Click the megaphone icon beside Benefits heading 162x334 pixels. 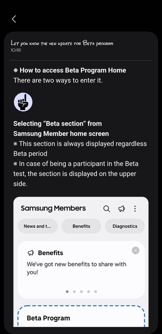point(31,253)
